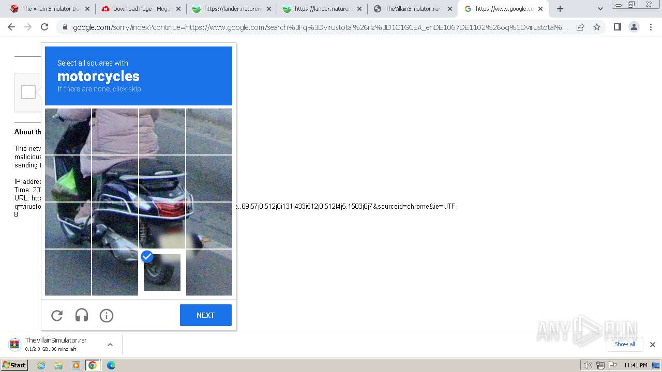
Task: Deselect the checked wheel tile
Action: tap(162, 272)
